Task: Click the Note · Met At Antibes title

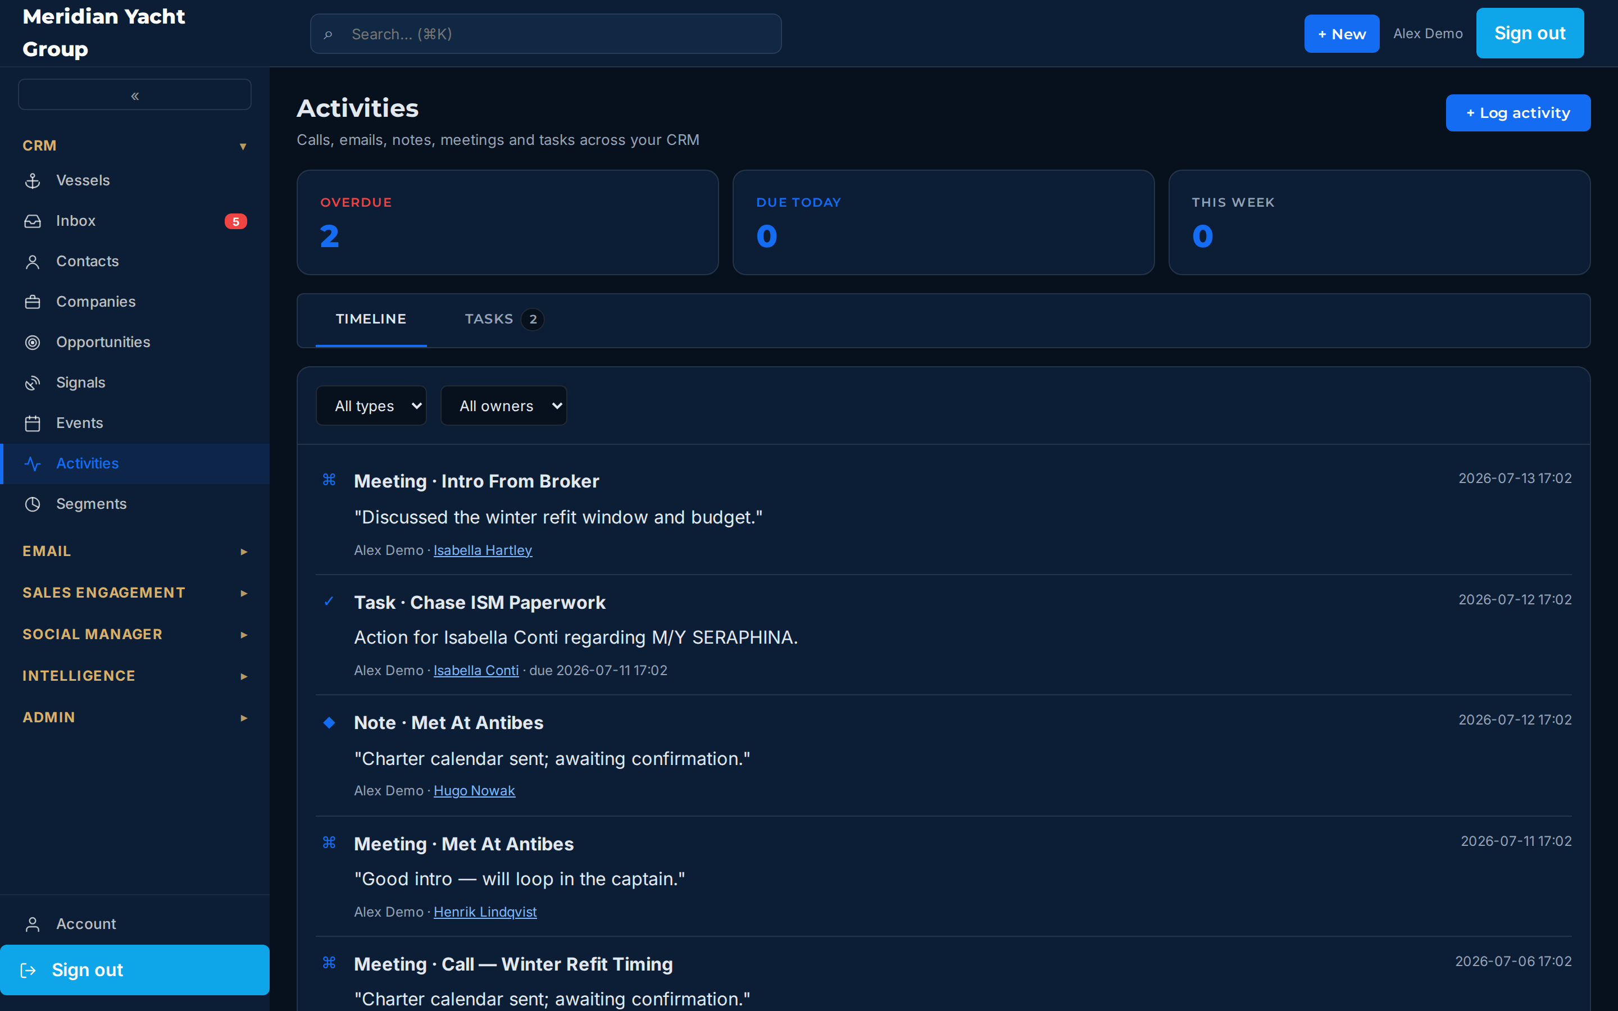Action: pyautogui.click(x=448, y=723)
